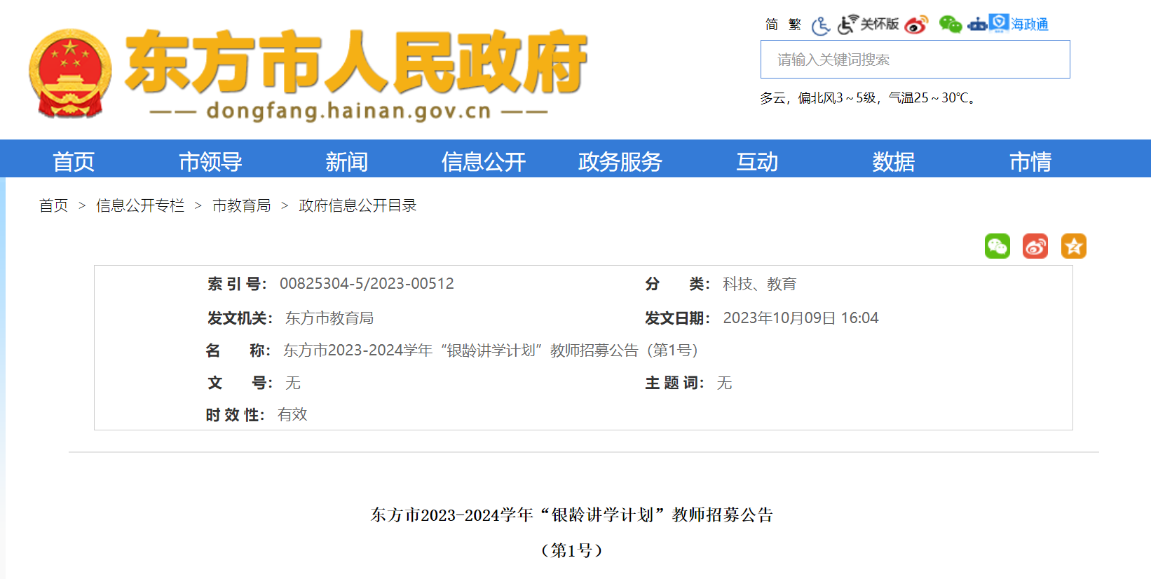Image resolution: width=1151 pixels, height=579 pixels.
Task: Go to 首页 in the breadcrumb
Action: [53, 205]
